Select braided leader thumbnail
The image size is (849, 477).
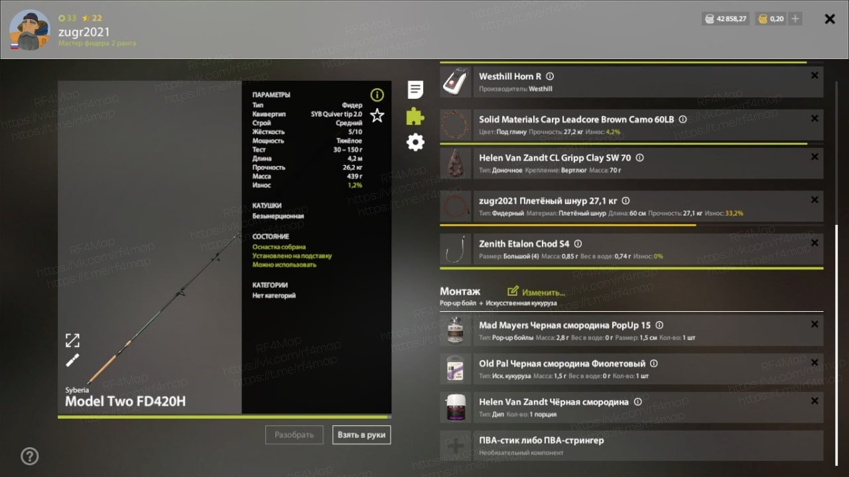(456, 206)
